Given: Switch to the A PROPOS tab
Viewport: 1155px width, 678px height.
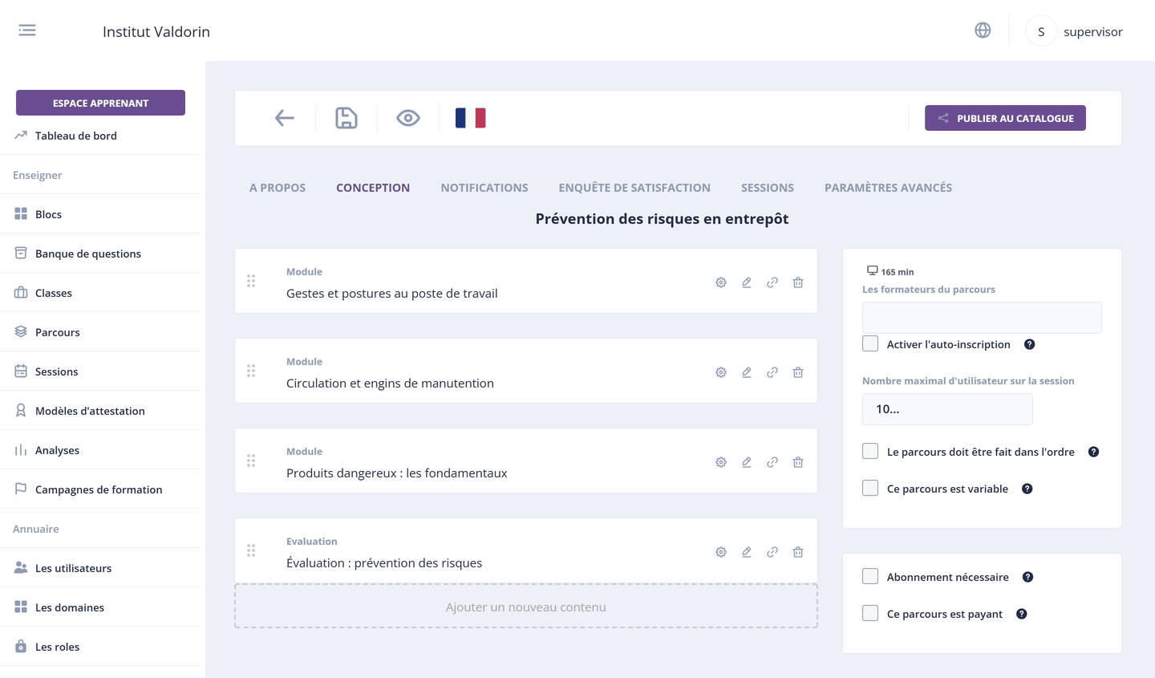Looking at the screenshot, I should (278, 188).
